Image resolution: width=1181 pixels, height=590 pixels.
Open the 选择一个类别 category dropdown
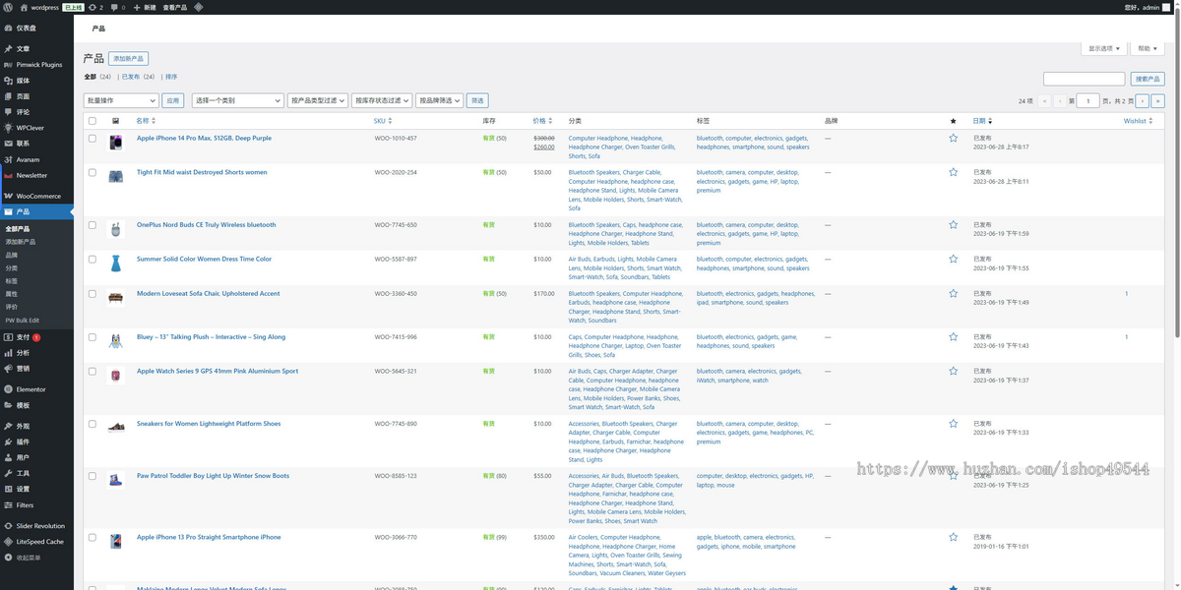tap(237, 100)
